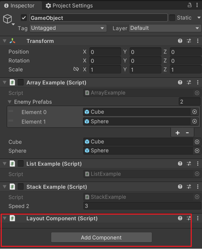Open List Example help icon
This screenshot has height=249, width=202.
pyautogui.click(x=180, y=164)
